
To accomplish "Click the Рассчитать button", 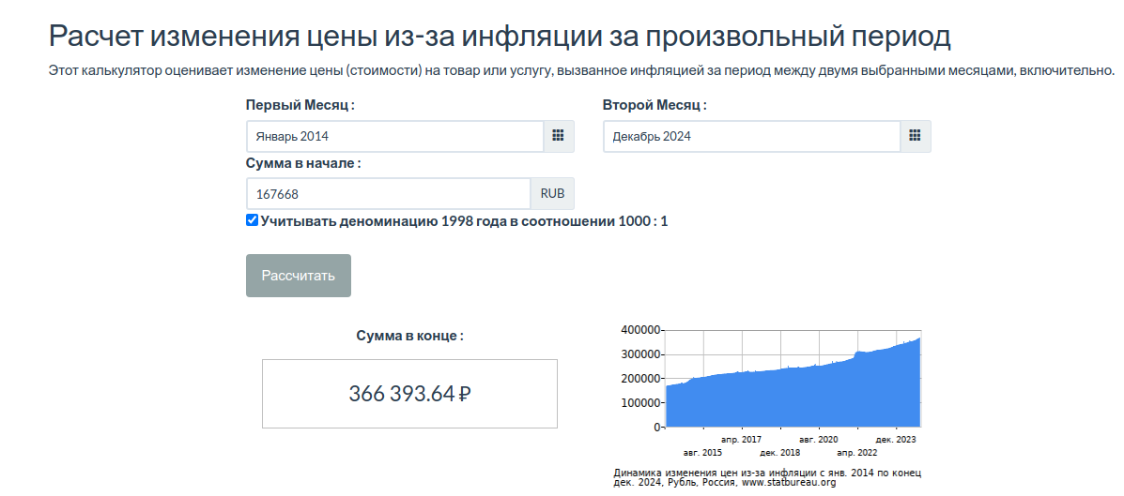I will tap(299, 276).
